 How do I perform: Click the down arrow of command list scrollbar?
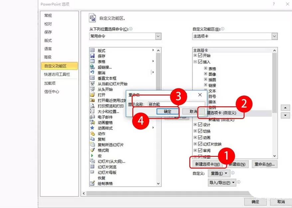tap(158, 184)
